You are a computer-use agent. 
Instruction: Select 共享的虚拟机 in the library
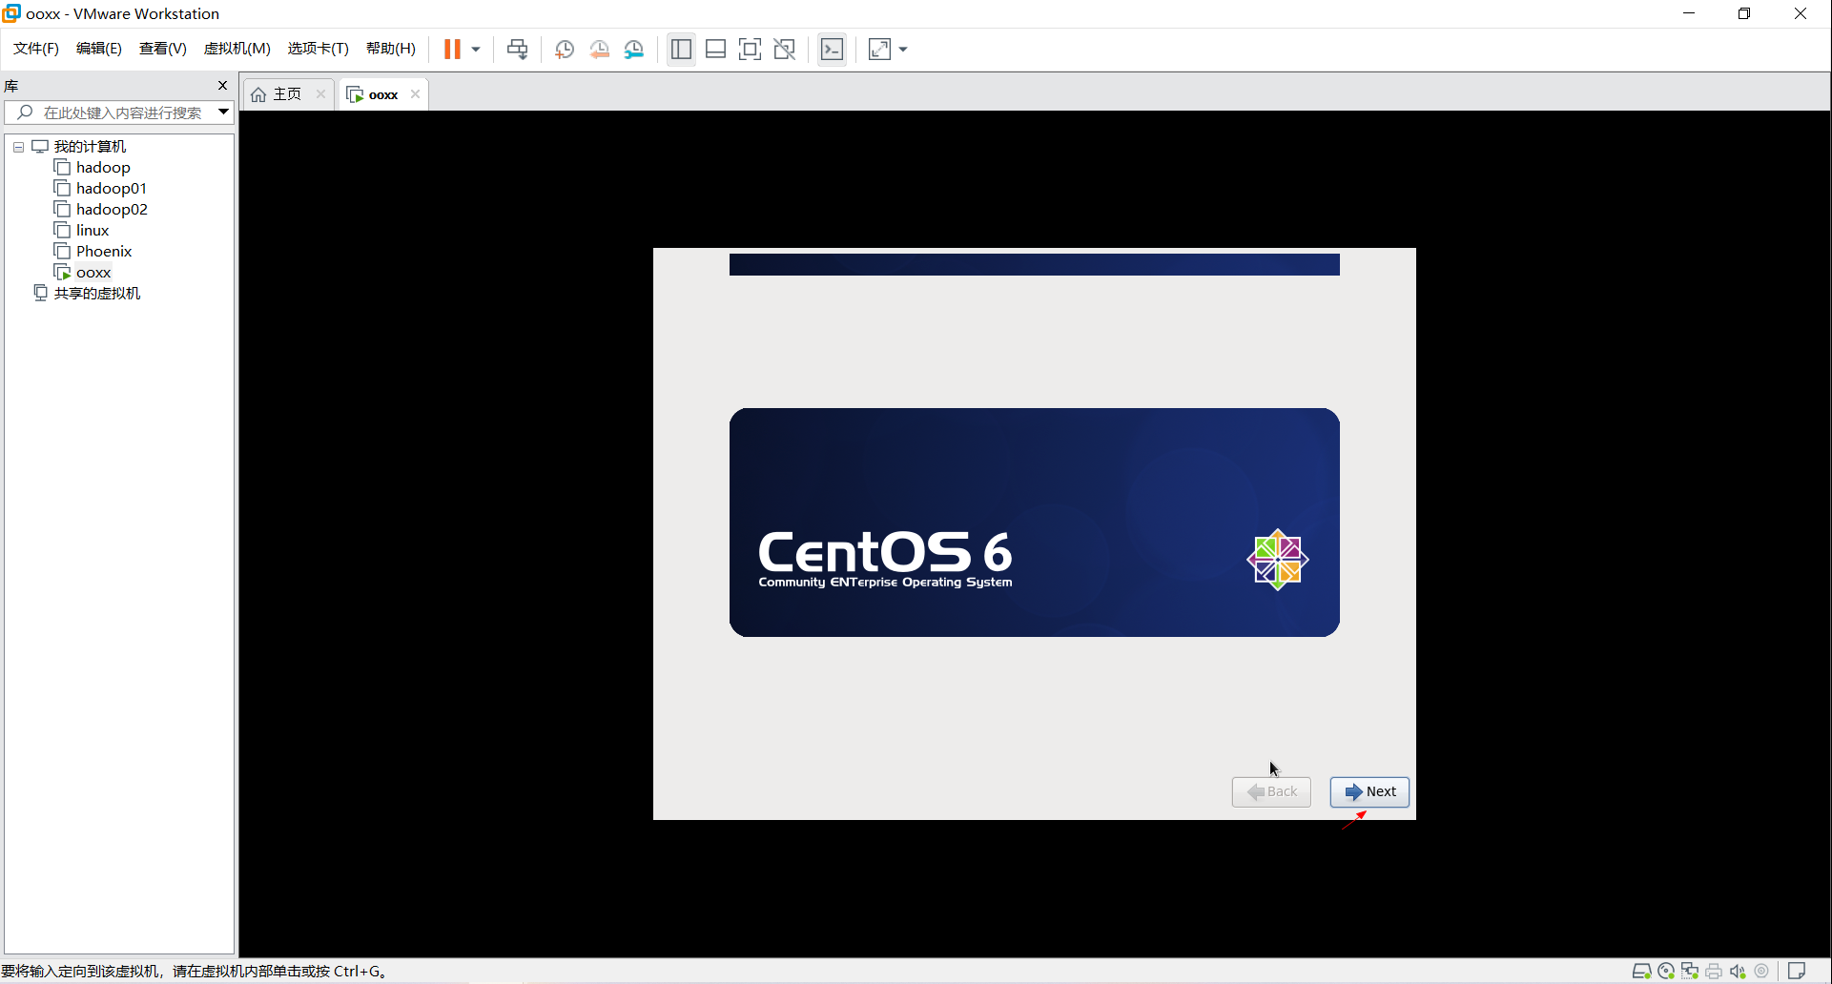[x=97, y=294]
